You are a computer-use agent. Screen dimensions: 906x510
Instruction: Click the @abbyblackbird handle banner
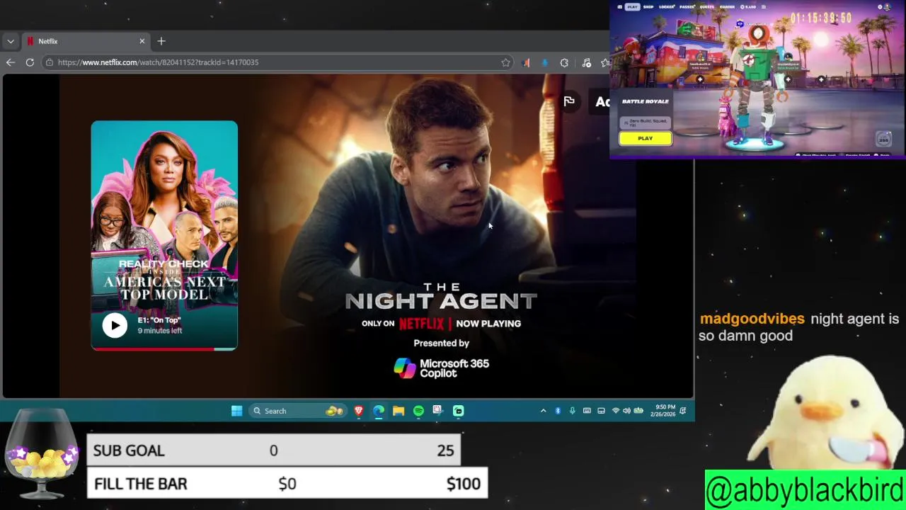click(x=805, y=490)
